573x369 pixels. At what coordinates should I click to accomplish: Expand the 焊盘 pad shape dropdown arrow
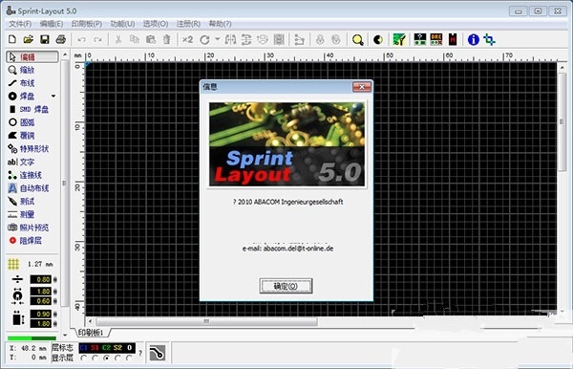(53, 97)
